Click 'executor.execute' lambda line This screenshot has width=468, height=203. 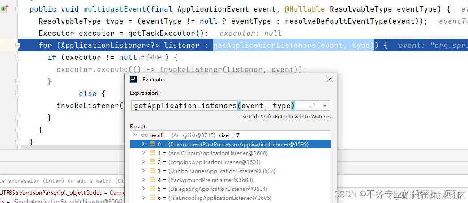point(181,69)
